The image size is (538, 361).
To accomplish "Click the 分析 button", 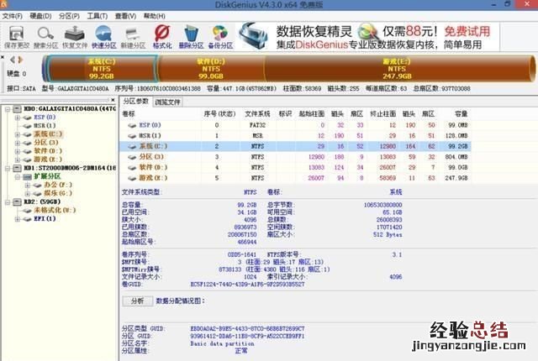I will pos(138,301).
